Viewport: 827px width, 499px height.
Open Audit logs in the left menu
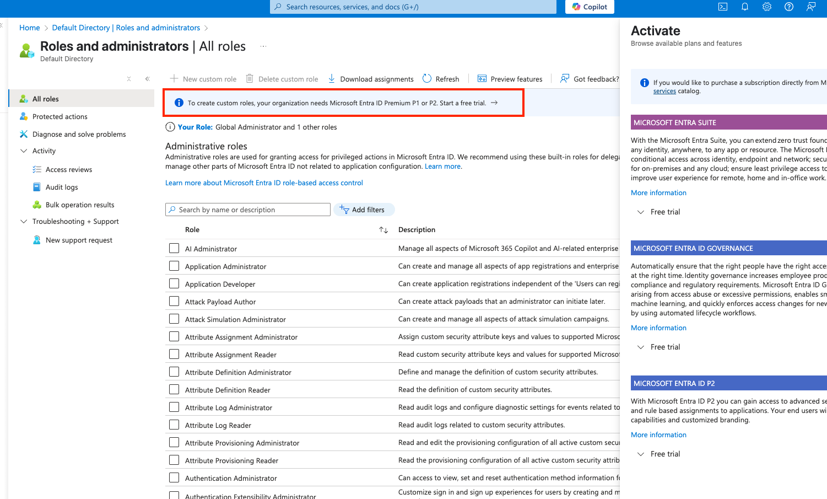click(62, 187)
